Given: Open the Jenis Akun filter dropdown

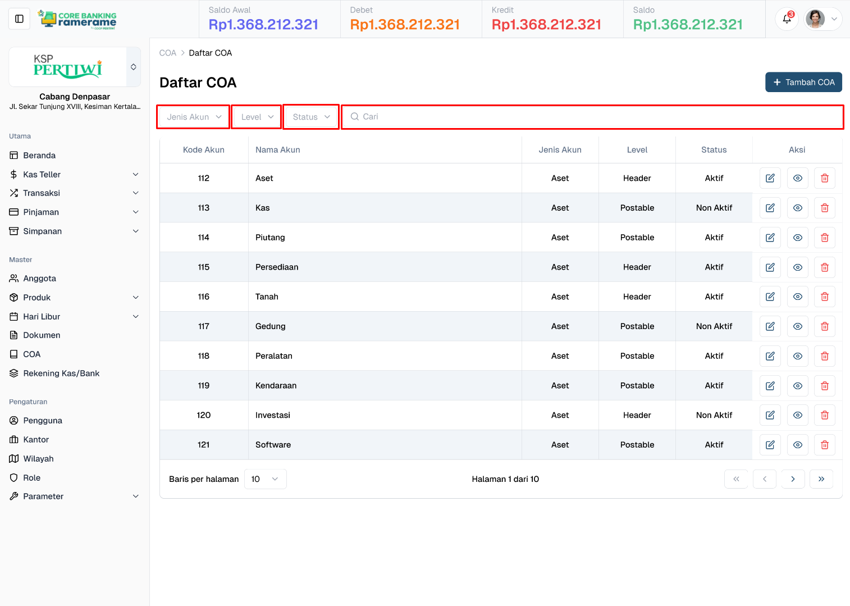Looking at the screenshot, I should coord(194,117).
